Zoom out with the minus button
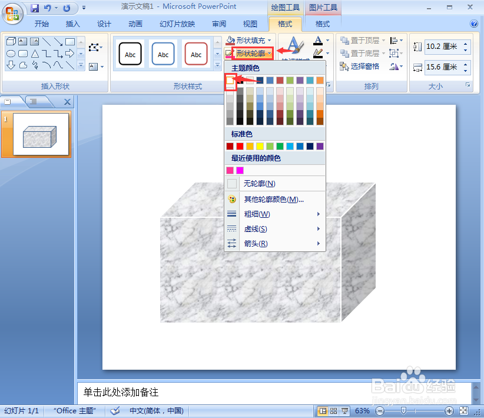The width and height of the screenshot is (484, 418). pyautogui.click(x=380, y=411)
